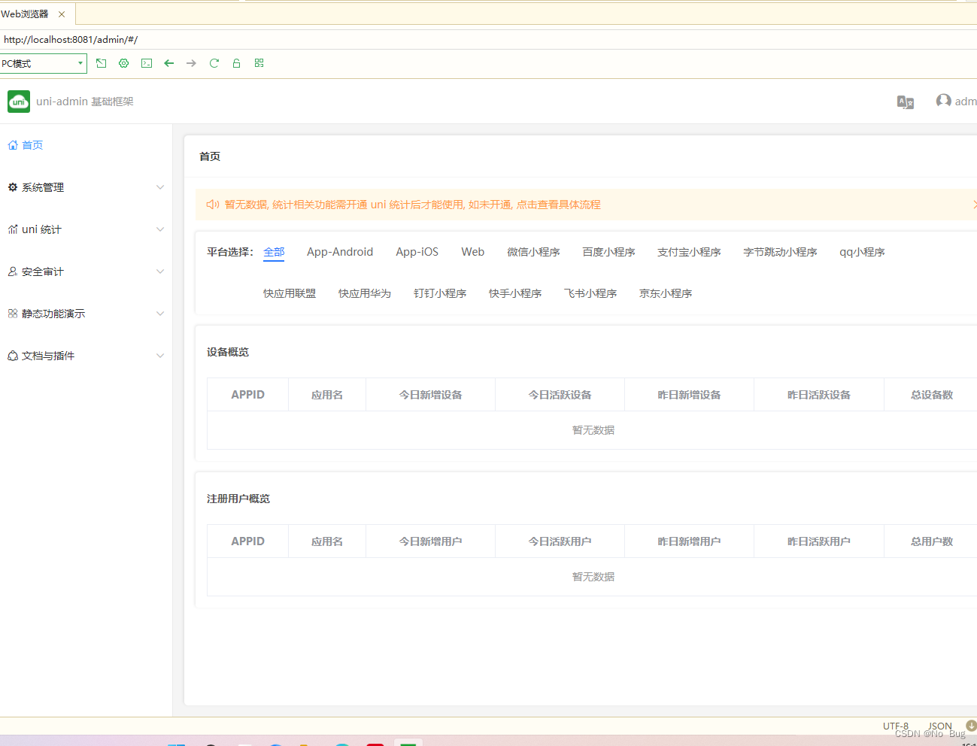Select the 全部 platform tab
The image size is (977, 746).
pyautogui.click(x=274, y=252)
